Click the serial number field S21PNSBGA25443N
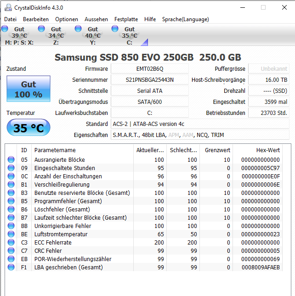 150,80
